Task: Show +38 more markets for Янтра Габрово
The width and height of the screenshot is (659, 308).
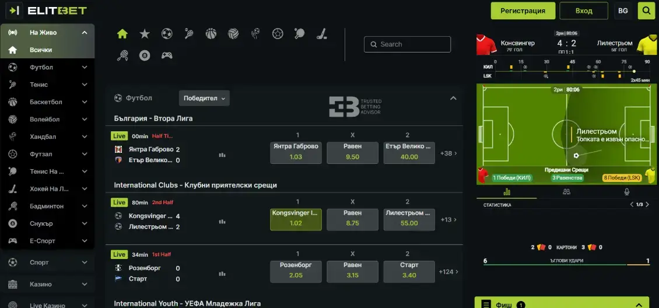Action: click(x=448, y=153)
